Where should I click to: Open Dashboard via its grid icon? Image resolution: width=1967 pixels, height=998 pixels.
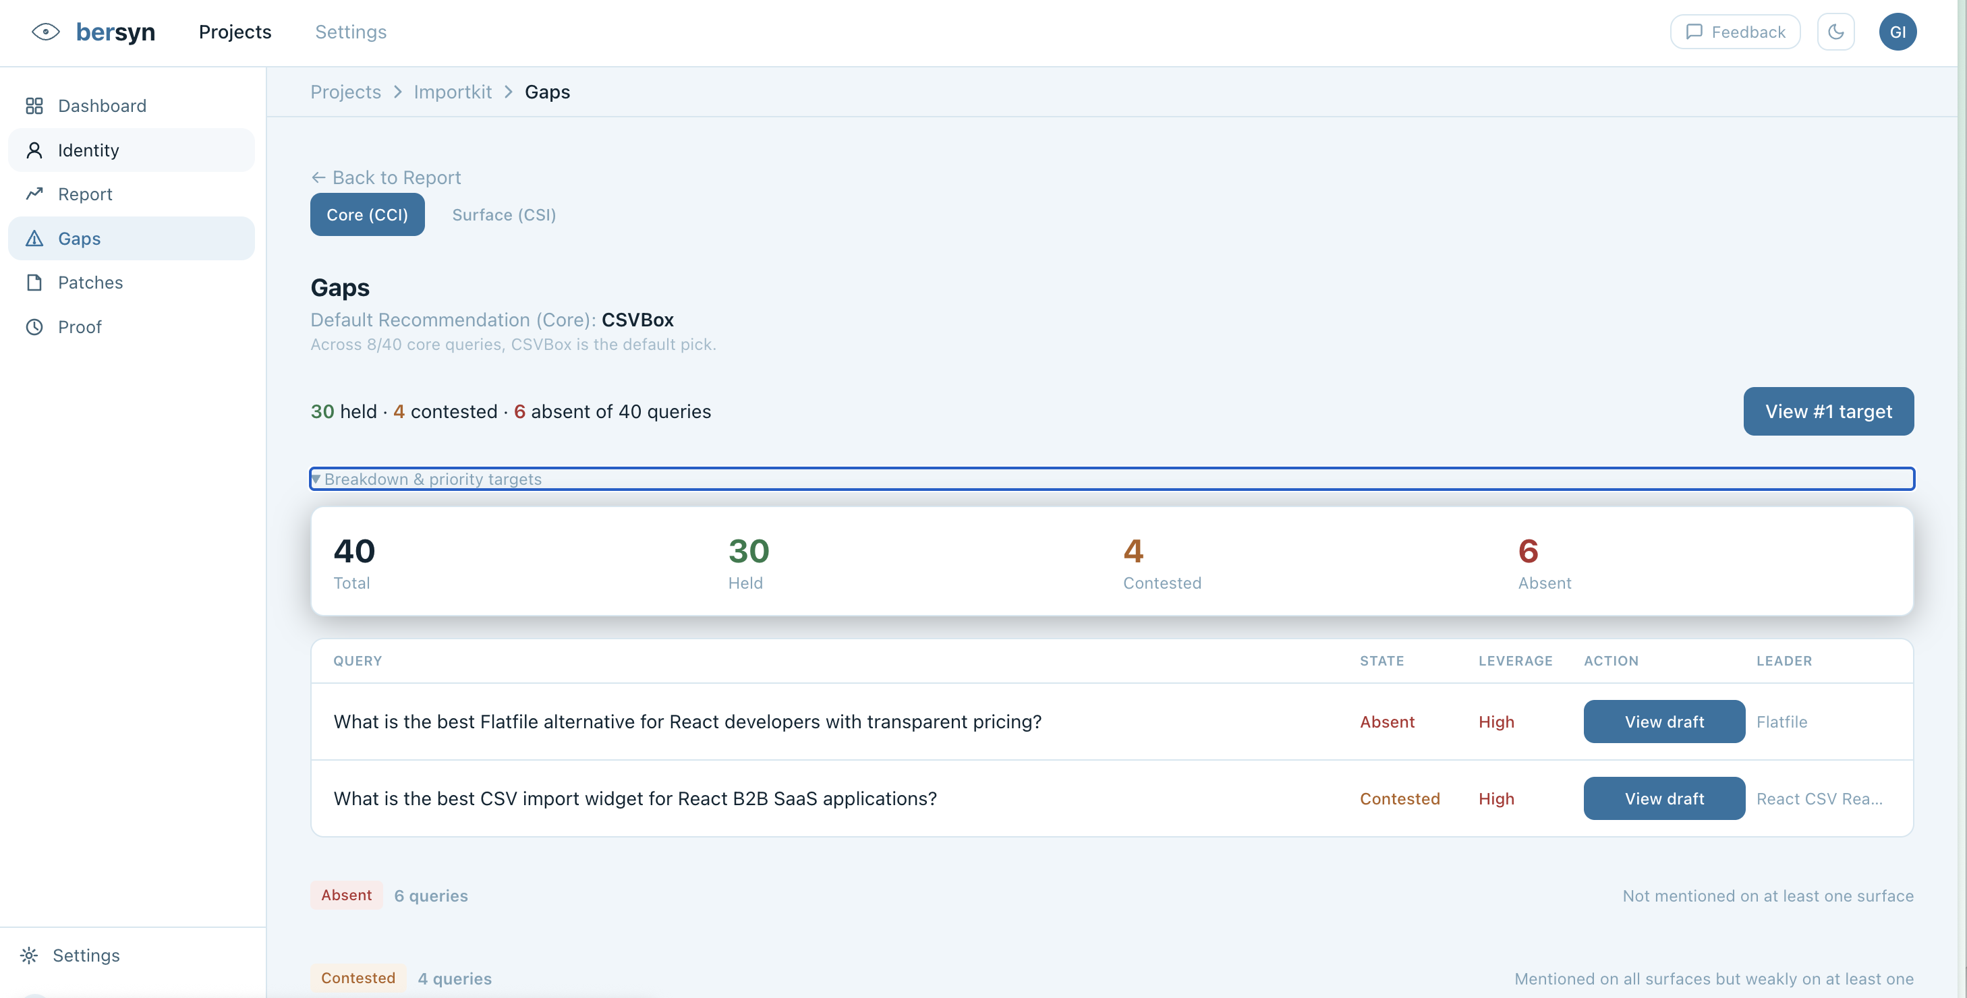point(34,105)
